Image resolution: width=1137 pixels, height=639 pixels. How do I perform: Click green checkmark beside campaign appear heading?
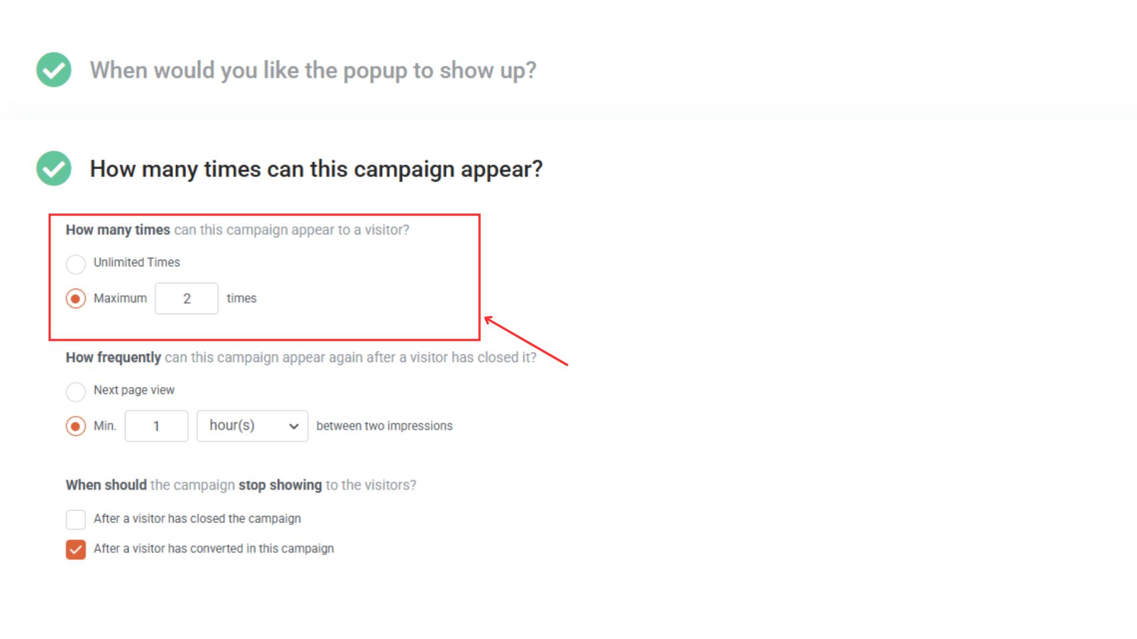click(54, 169)
